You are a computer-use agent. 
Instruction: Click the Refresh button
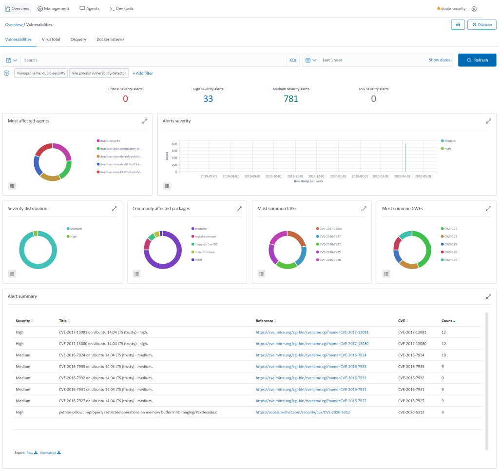477,60
